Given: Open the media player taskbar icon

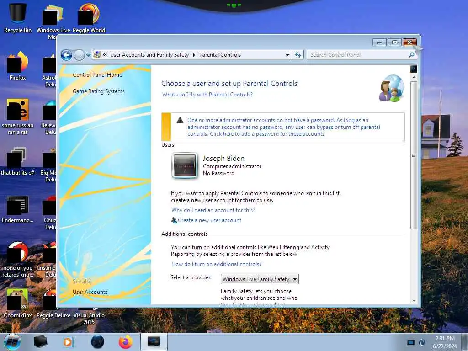Looking at the screenshot, I should [69, 342].
